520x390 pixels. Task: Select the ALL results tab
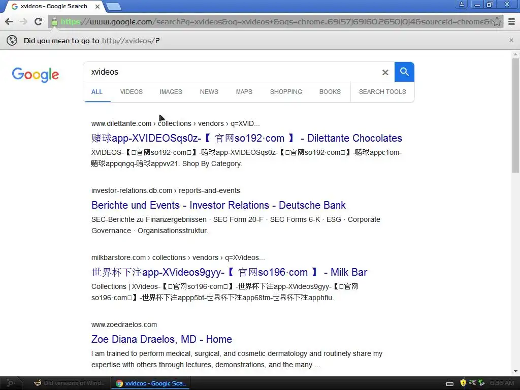click(x=97, y=92)
